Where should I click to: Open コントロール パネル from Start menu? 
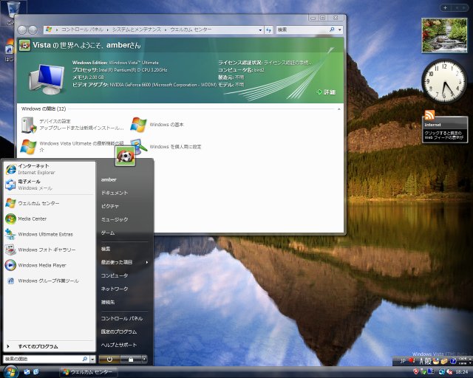tap(122, 318)
